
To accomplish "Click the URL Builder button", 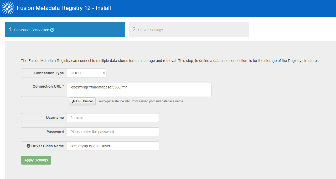I will tap(82, 101).
